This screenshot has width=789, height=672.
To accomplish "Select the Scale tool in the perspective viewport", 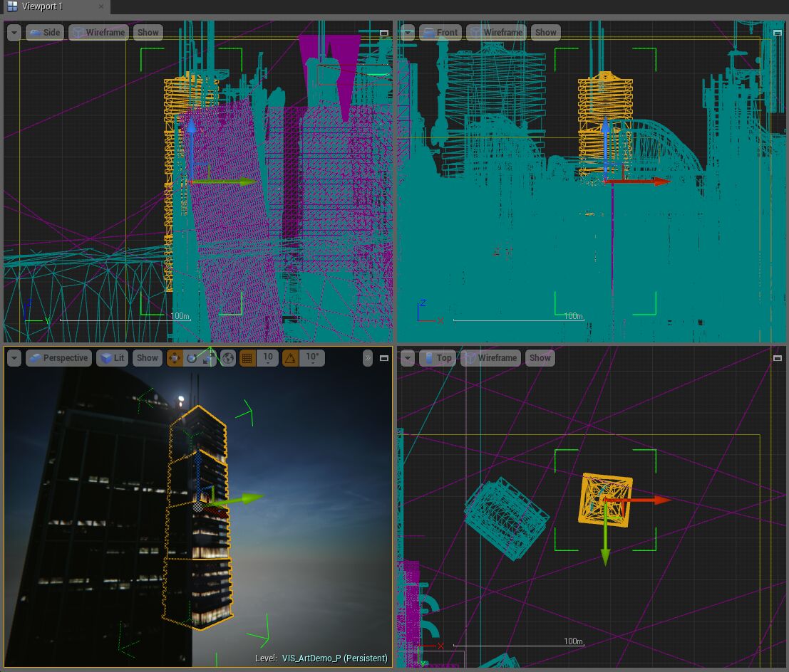I will (x=208, y=358).
